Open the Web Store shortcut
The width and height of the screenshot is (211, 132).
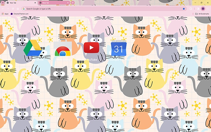63,50
